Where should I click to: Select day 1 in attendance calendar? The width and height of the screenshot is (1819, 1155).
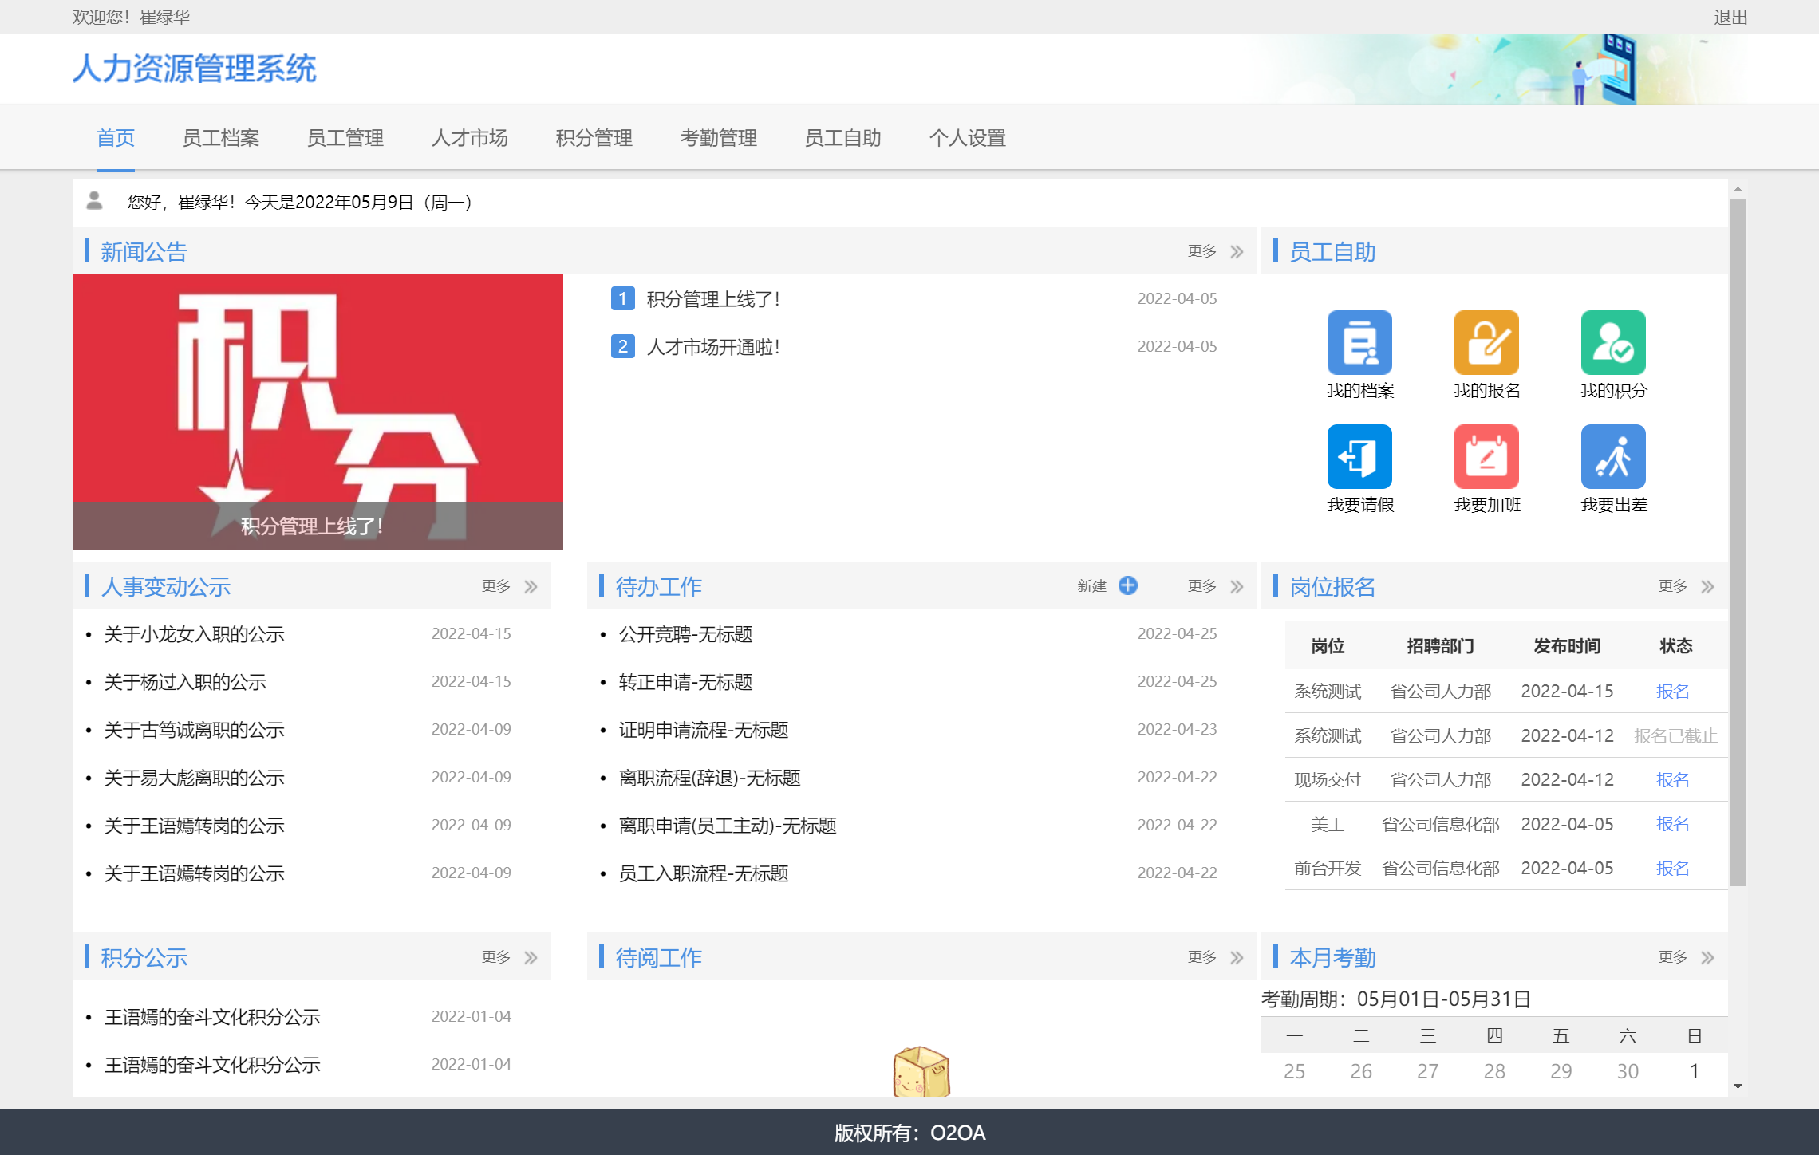(1694, 1071)
